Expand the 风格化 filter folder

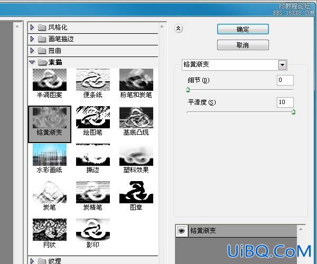(x=32, y=27)
